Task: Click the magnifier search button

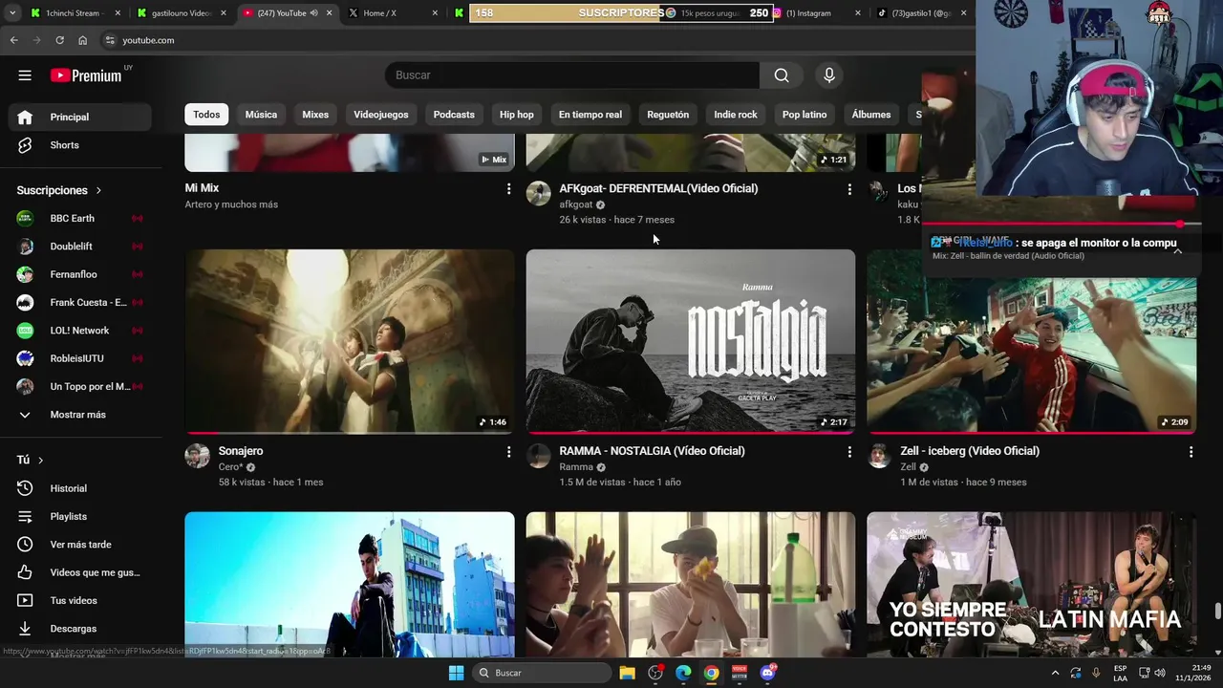Action: pyautogui.click(x=782, y=75)
